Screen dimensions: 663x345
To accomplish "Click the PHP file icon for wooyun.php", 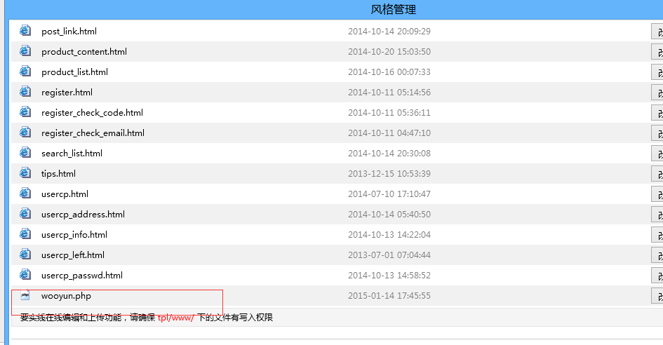I will click(25, 295).
